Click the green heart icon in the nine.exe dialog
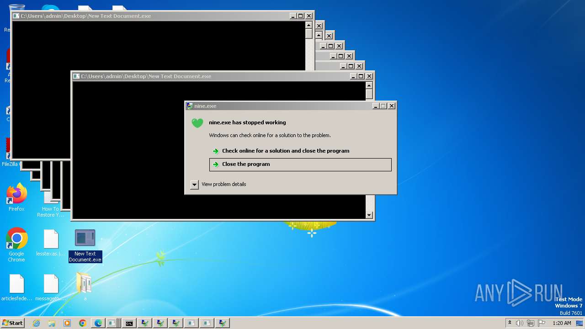This screenshot has height=329, width=585. (197, 123)
